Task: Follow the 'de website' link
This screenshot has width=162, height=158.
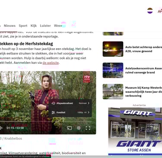Action: pos(51,63)
